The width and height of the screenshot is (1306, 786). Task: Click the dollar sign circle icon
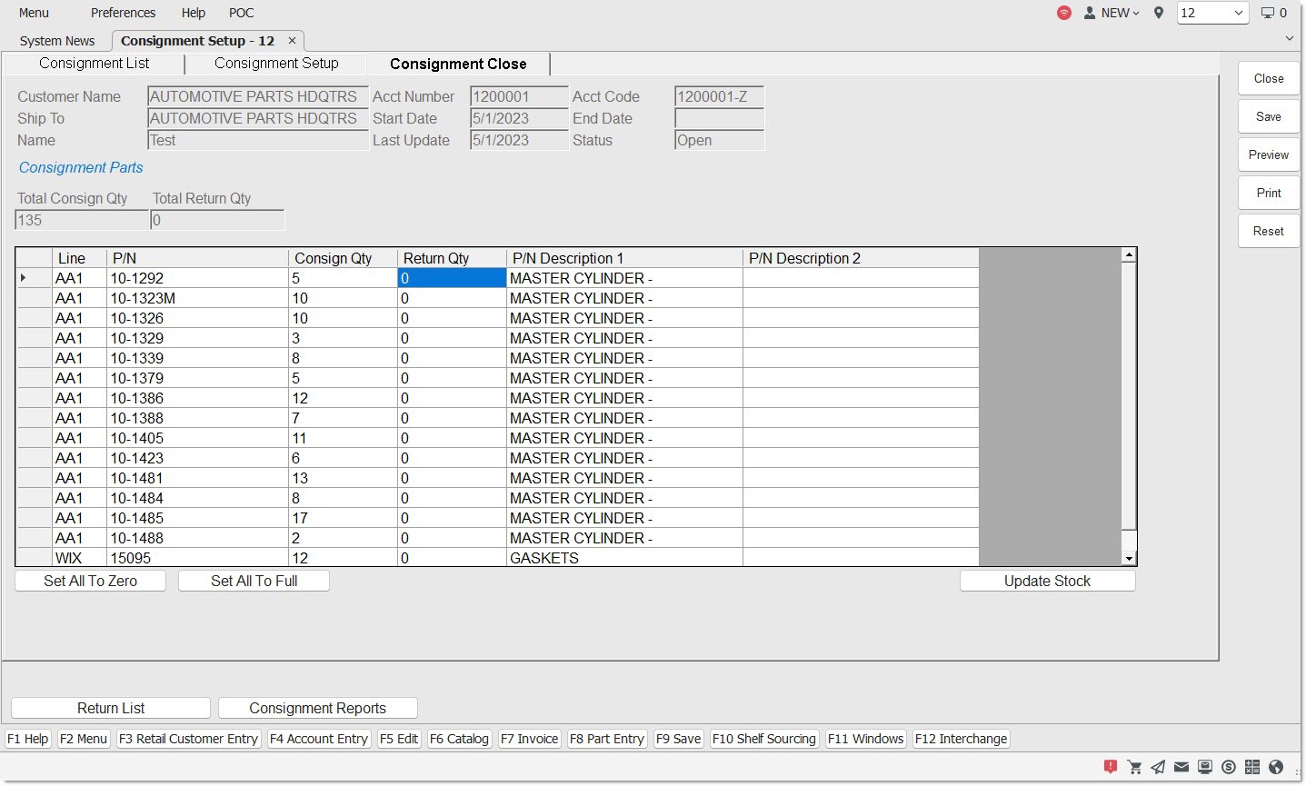[x=1229, y=767]
